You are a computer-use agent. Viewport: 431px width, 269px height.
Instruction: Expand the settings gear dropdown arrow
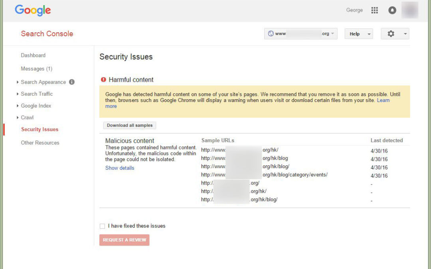pyautogui.click(x=405, y=34)
